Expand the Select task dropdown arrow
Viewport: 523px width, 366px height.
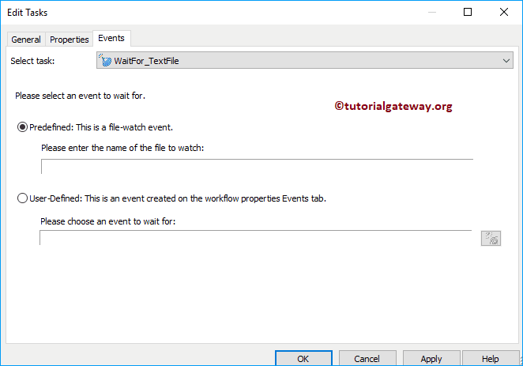[506, 61]
